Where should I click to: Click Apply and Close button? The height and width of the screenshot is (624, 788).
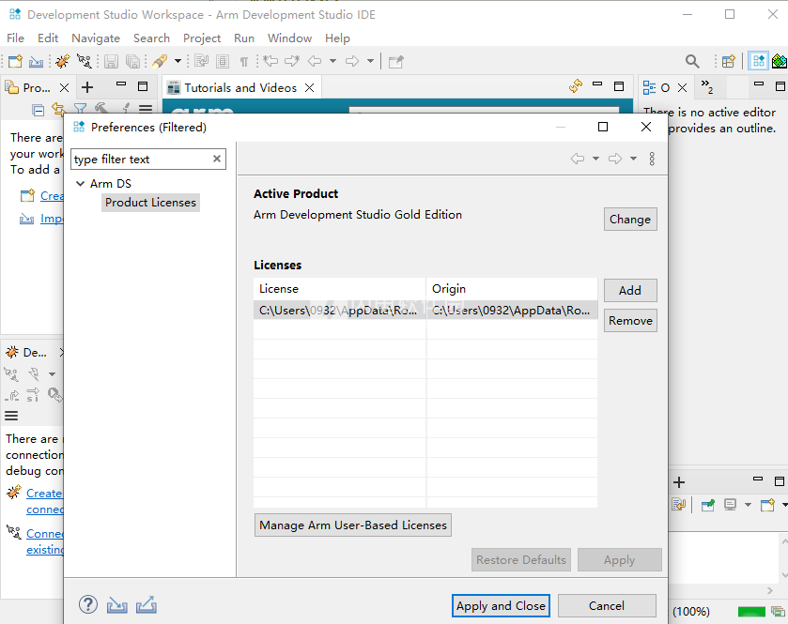pyautogui.click(x=501, y=606)
